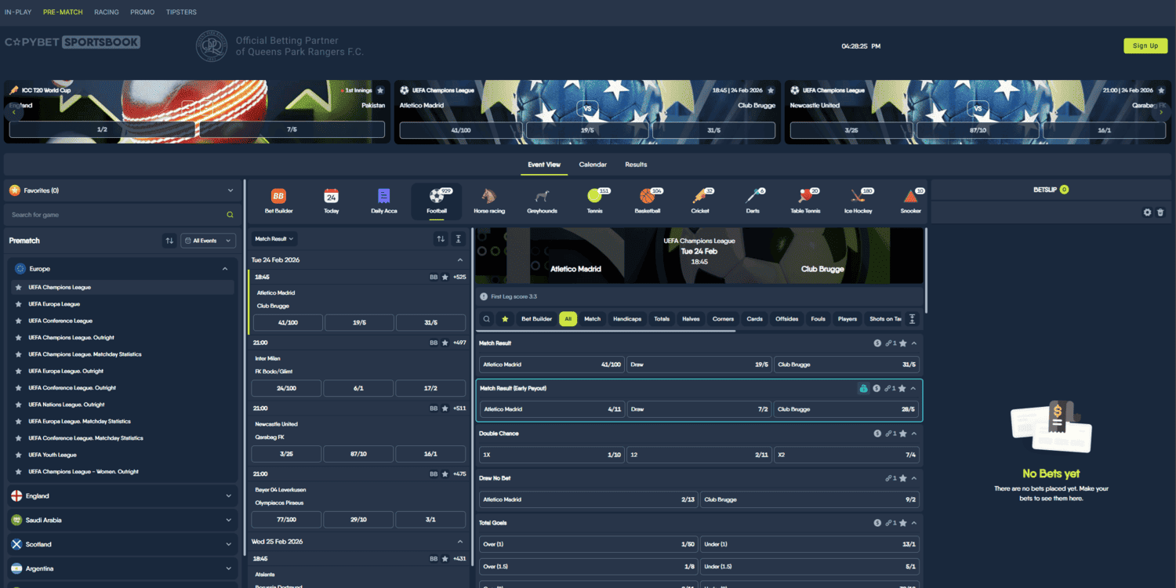Viewport: 1176px width, 588px height.
Task: Click search magnifier in Search for game
Action: tap(230, 215)
